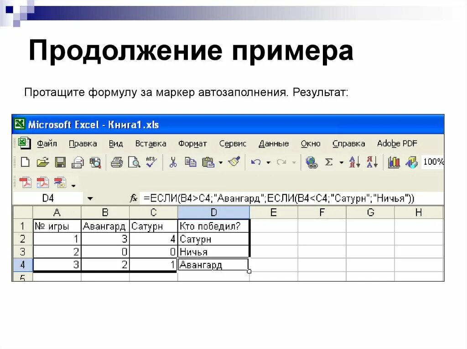Select row 2 header

[23, 239]
